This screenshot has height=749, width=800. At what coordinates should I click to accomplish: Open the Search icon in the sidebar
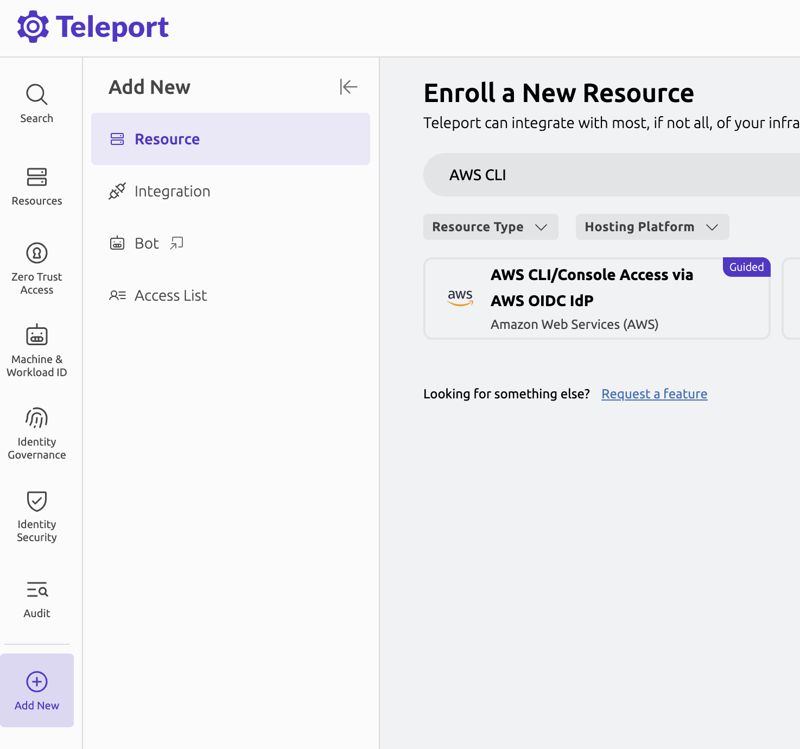click(x=36, y=103)
